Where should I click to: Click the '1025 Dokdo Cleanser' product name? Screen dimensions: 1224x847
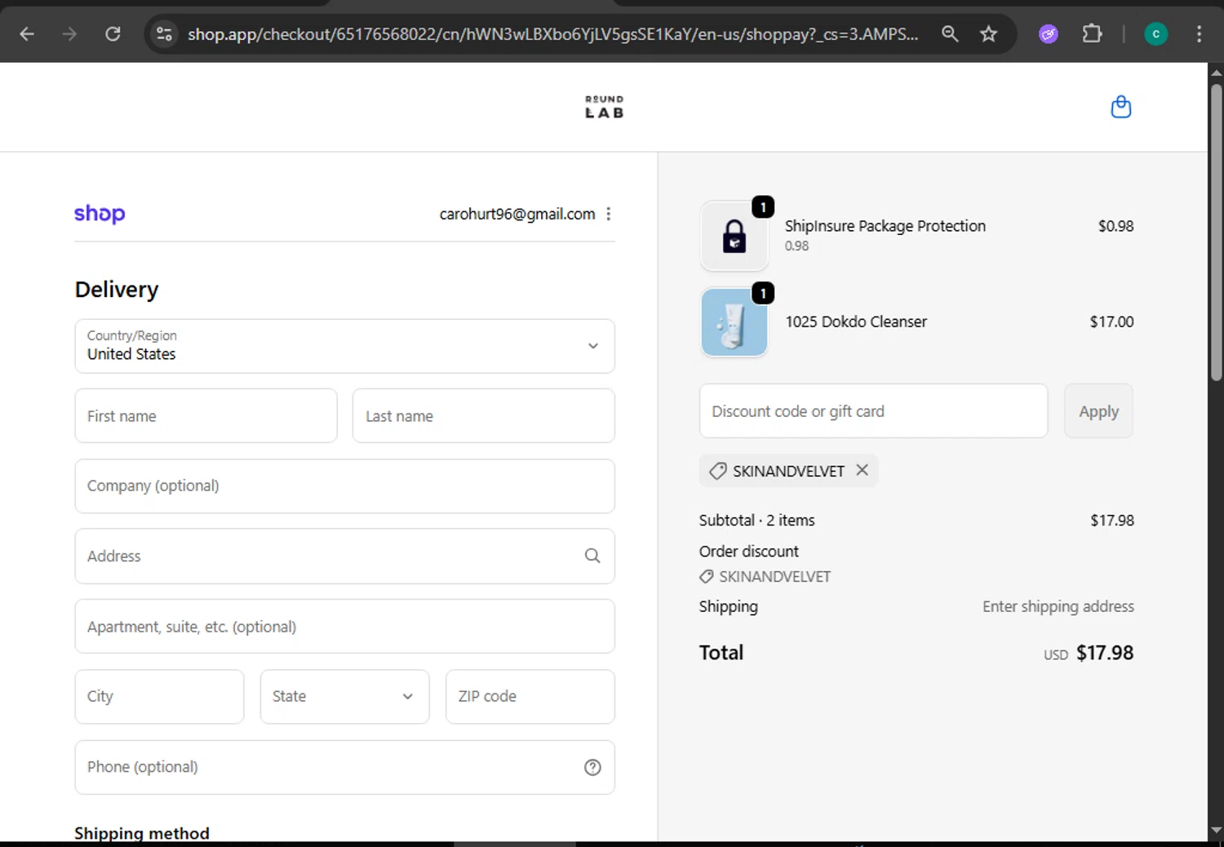pos(856,322)
